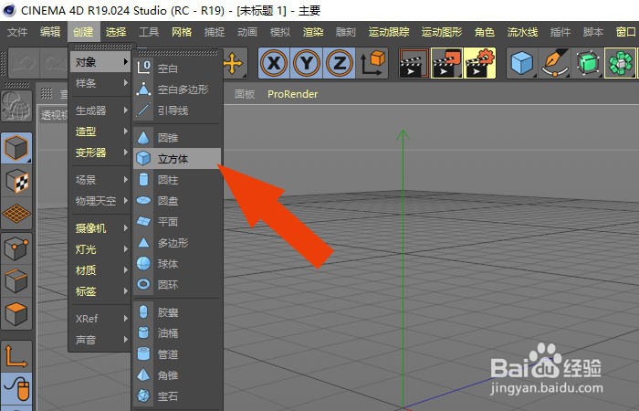Click the array modeling objects toolbar icon
Image resolution: width=639 pixels, height=411 pixels.
[x=620, y=63]
